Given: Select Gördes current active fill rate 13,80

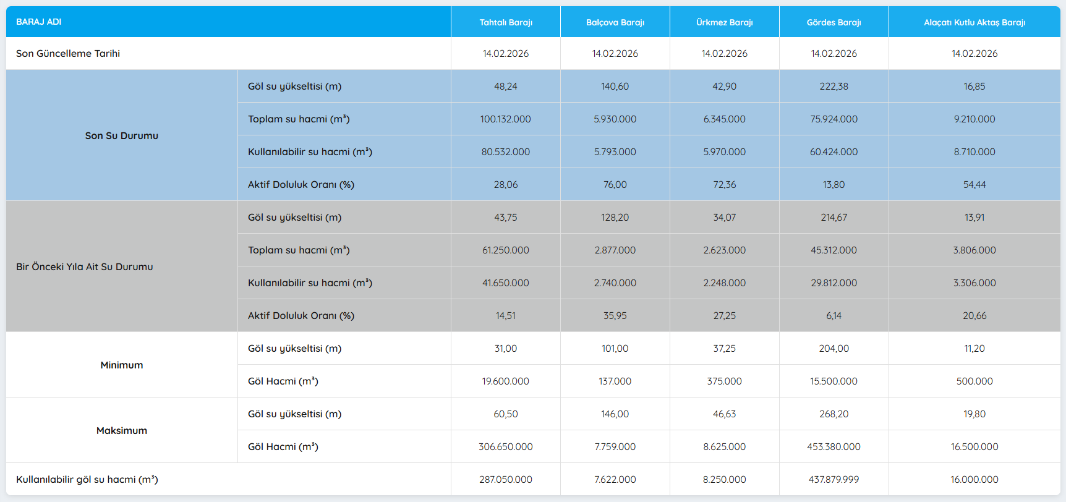Looking at the screenshot, I should pos(834,184).
